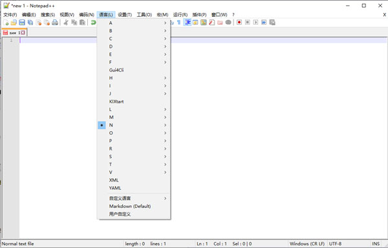Expand the S language submenu arrow
The image size is (388, 248).
[165, 156]
